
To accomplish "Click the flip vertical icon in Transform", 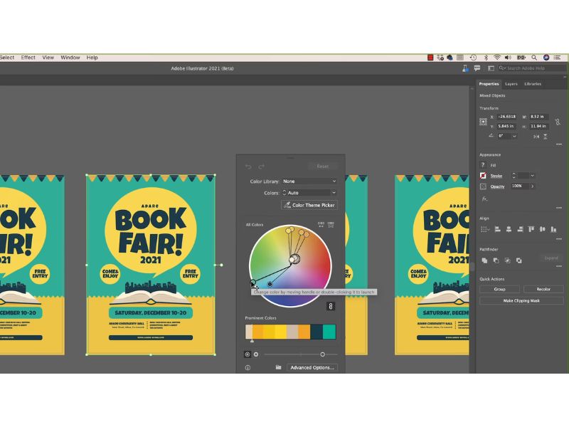I will 546,135.
